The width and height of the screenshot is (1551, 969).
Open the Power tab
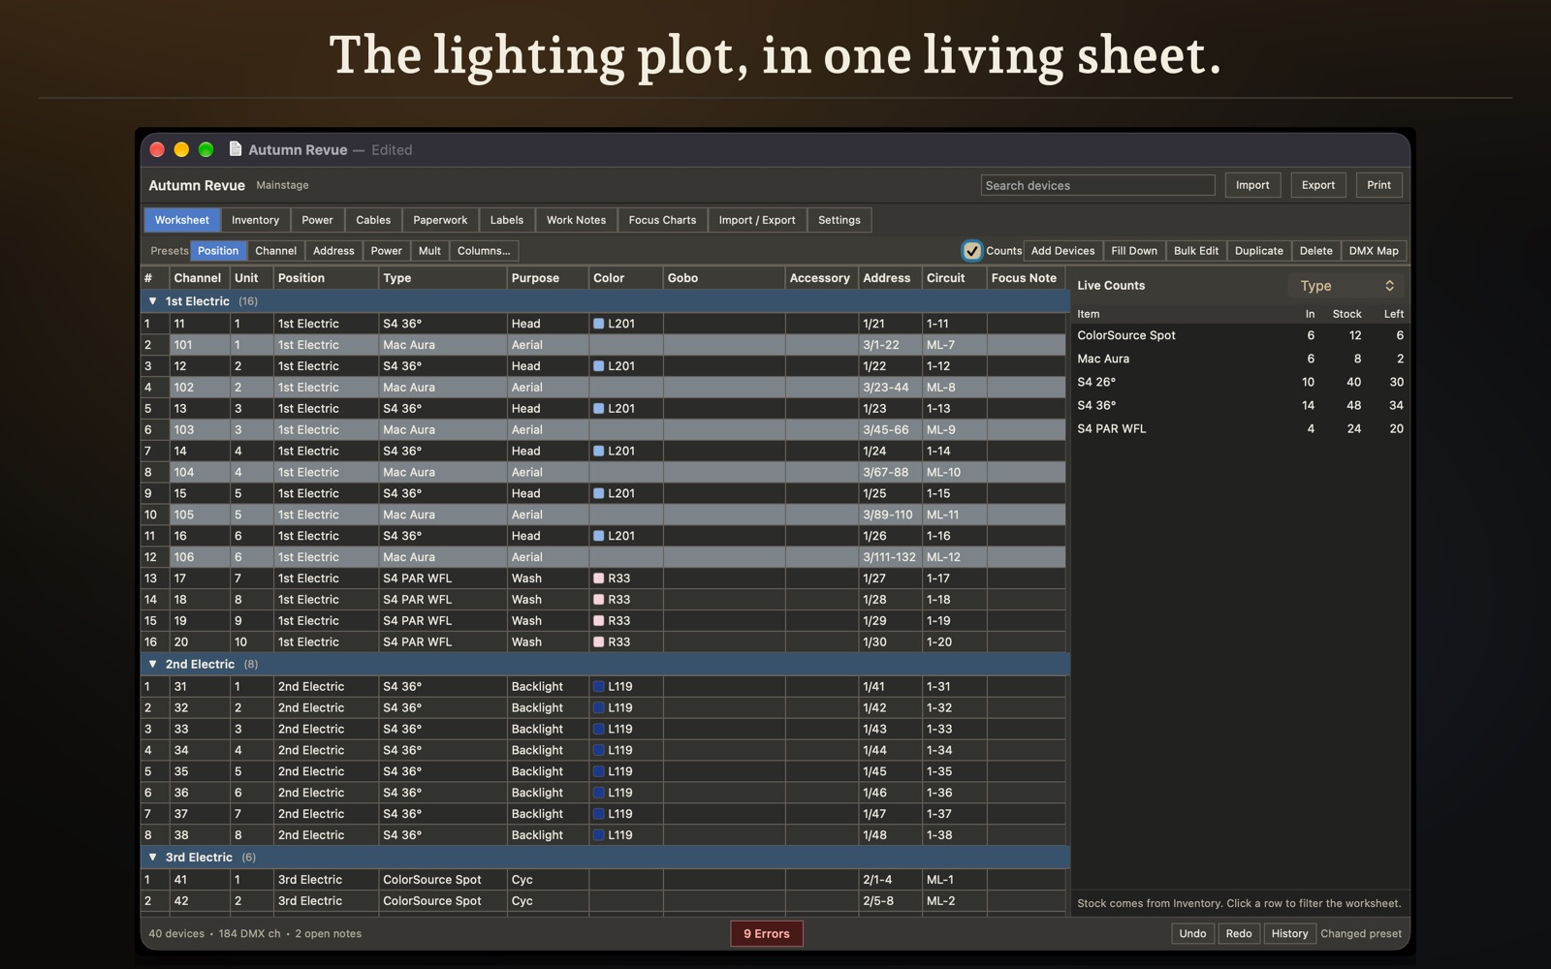(x=317, y=220)
